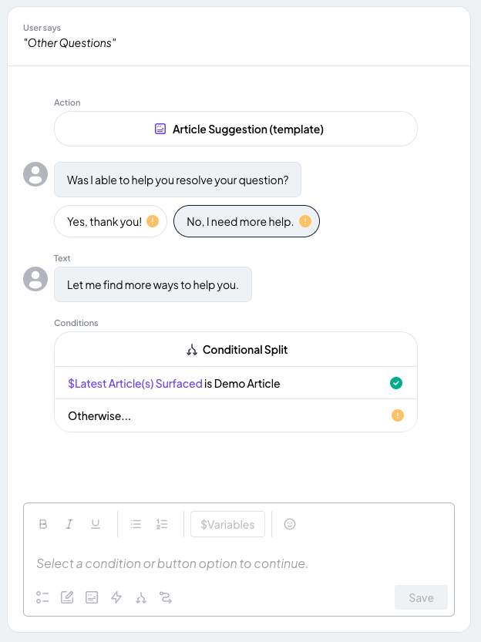Add conditional split block icon
This screenshot has width=481, height=642.
click(141, 598)
